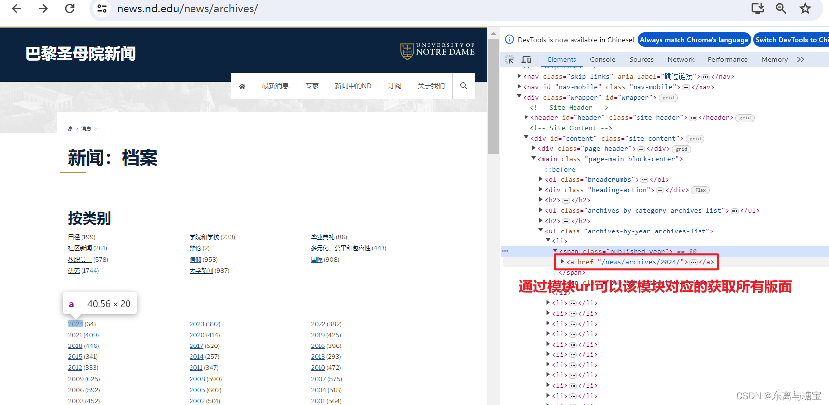The image size is (829, 405).
Task: Open the 关于我们 navigation menu item
Action: point(431,86)
